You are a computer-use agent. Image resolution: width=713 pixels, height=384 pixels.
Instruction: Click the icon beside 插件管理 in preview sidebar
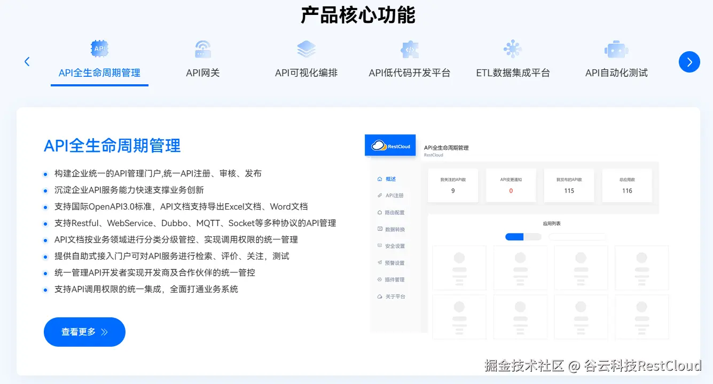click(380, 279)
